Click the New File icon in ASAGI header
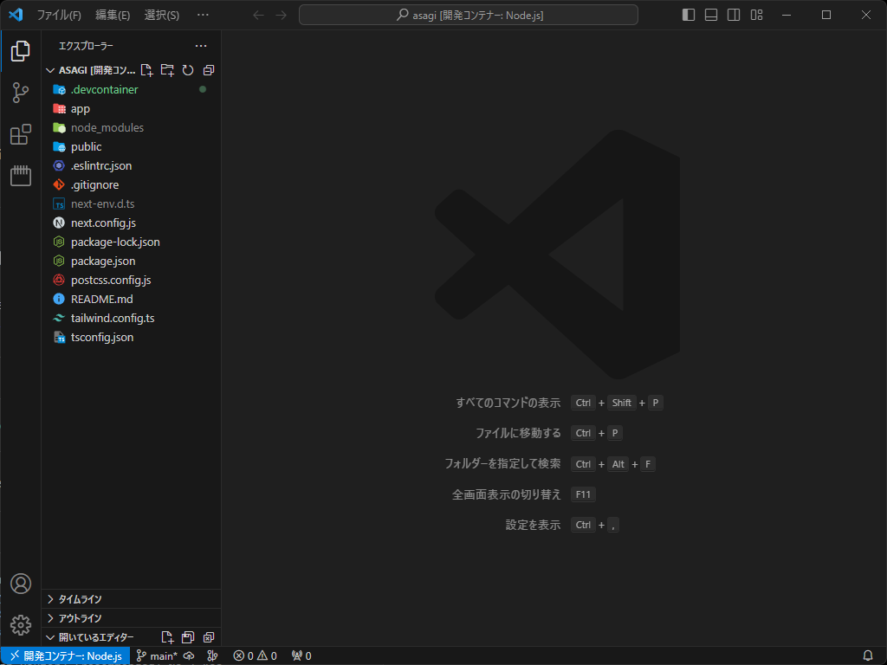887x665 pixels. 146,70
